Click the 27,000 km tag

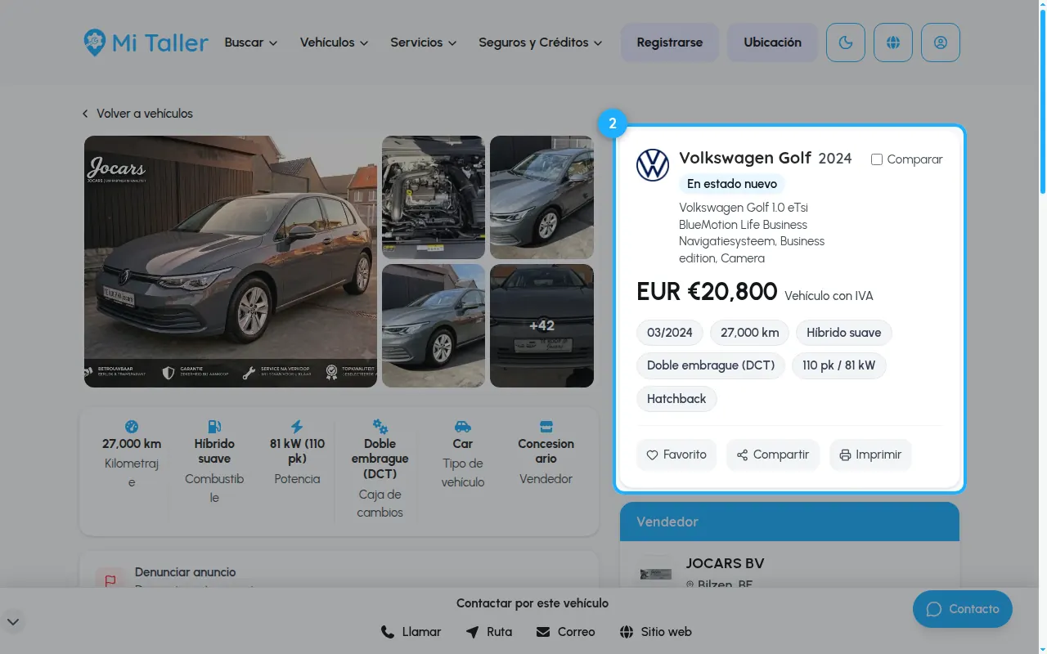pos(749,333)
